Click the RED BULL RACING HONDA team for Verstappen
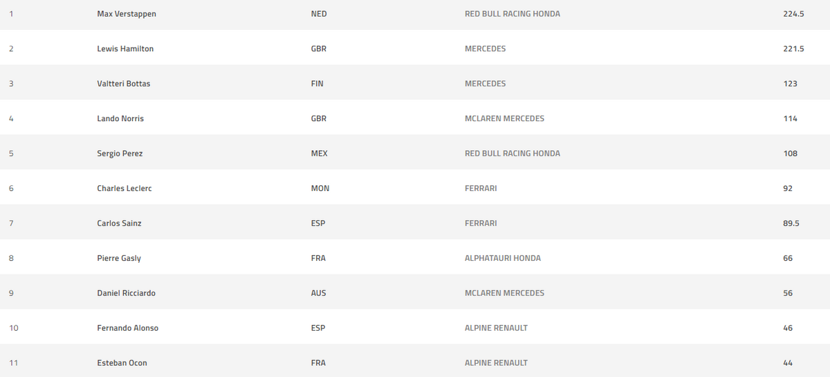Screen dimensions: 830x377 tap(513, 14)
